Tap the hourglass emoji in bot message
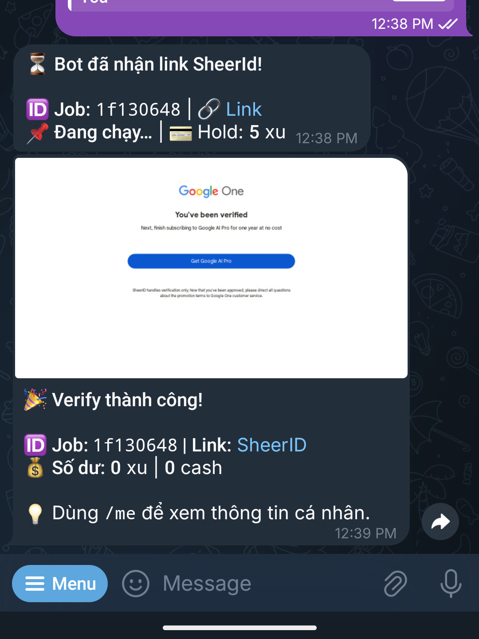This screenshot has height=639, width=479. click(x=37, y=64)
